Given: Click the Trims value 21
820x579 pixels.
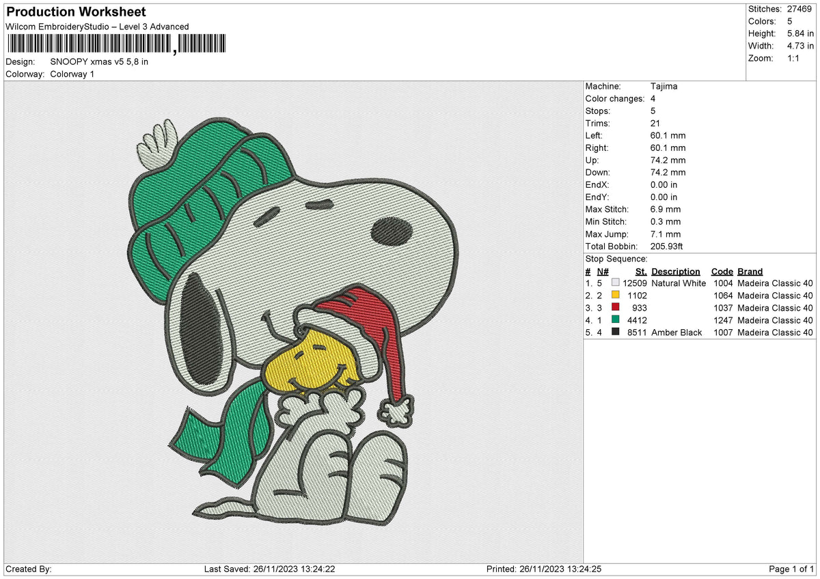Looking at the screenshot, I should 656,124.
